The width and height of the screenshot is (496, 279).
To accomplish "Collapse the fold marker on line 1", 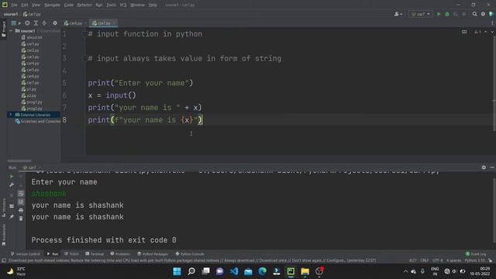I will coord(84,34).
